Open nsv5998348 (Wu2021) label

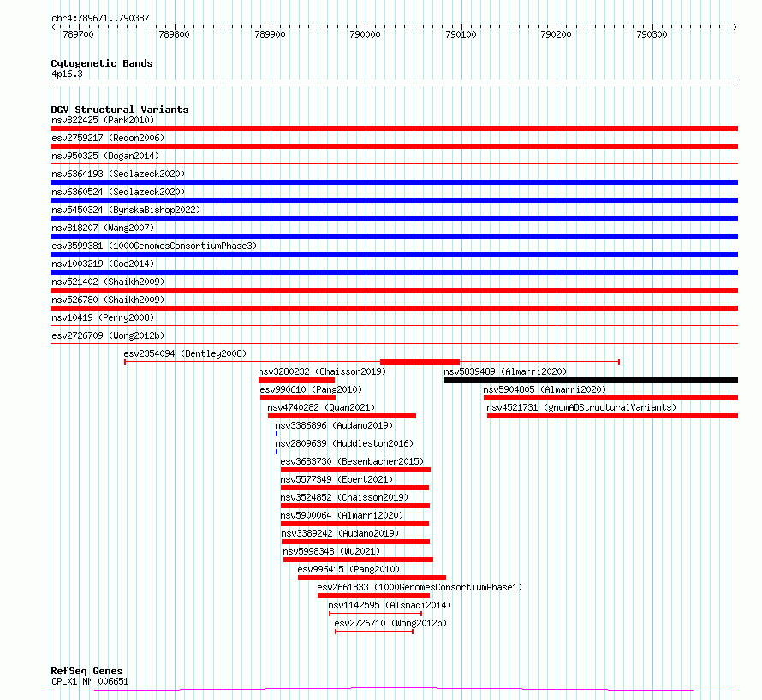coord(331,551)
